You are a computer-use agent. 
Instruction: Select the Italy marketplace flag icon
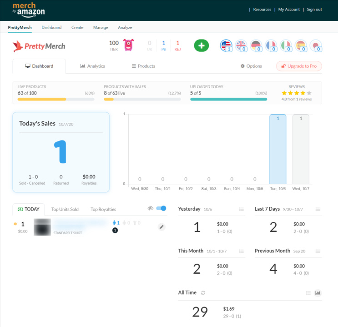pyautogui.click(x=286, y=45)
